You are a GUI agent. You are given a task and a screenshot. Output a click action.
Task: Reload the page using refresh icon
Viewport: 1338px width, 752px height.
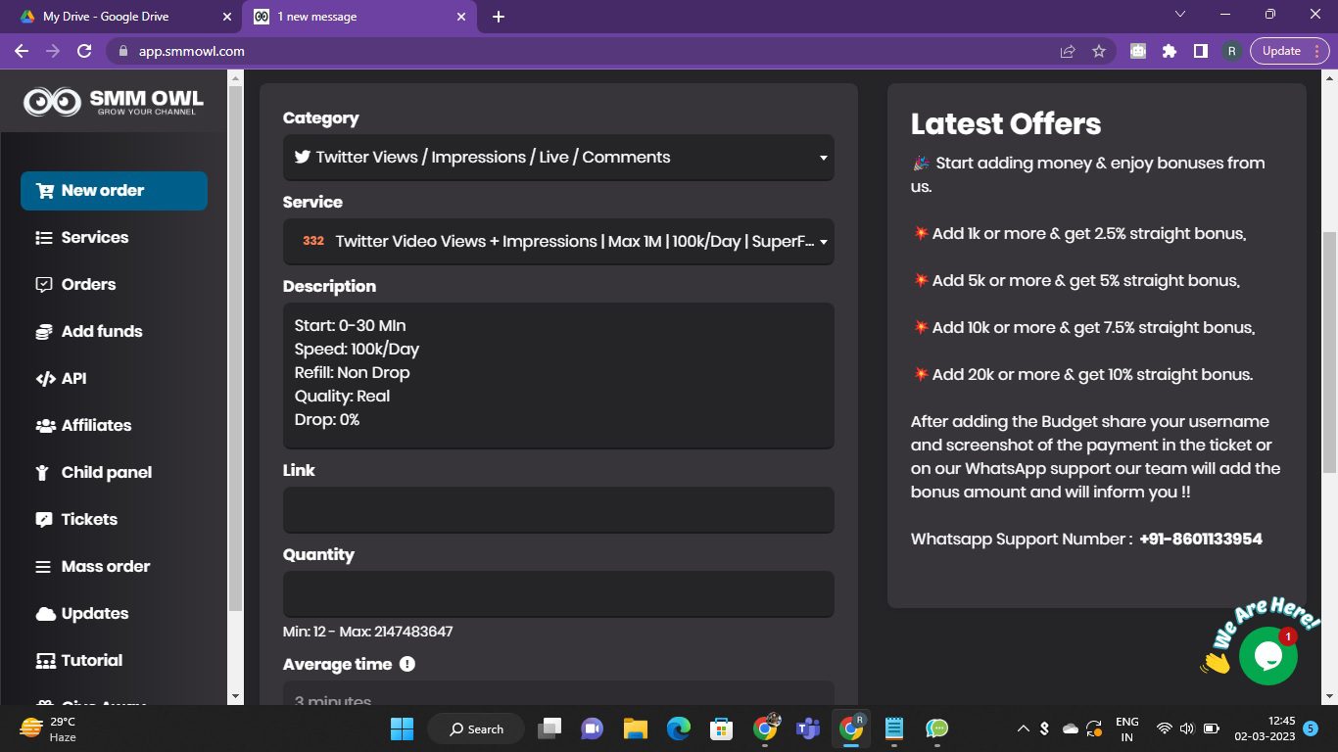click(x=84, y=51)
